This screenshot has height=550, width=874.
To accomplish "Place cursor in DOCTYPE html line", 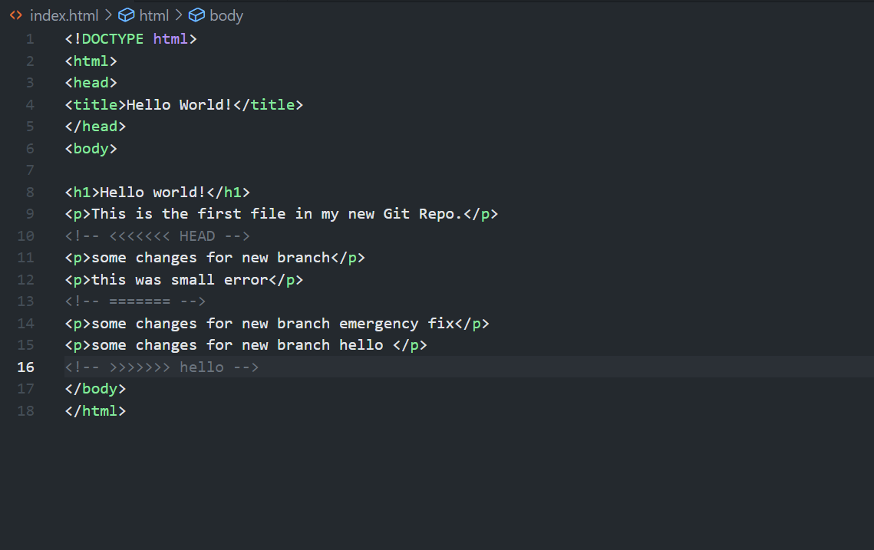I will [131, 39].
